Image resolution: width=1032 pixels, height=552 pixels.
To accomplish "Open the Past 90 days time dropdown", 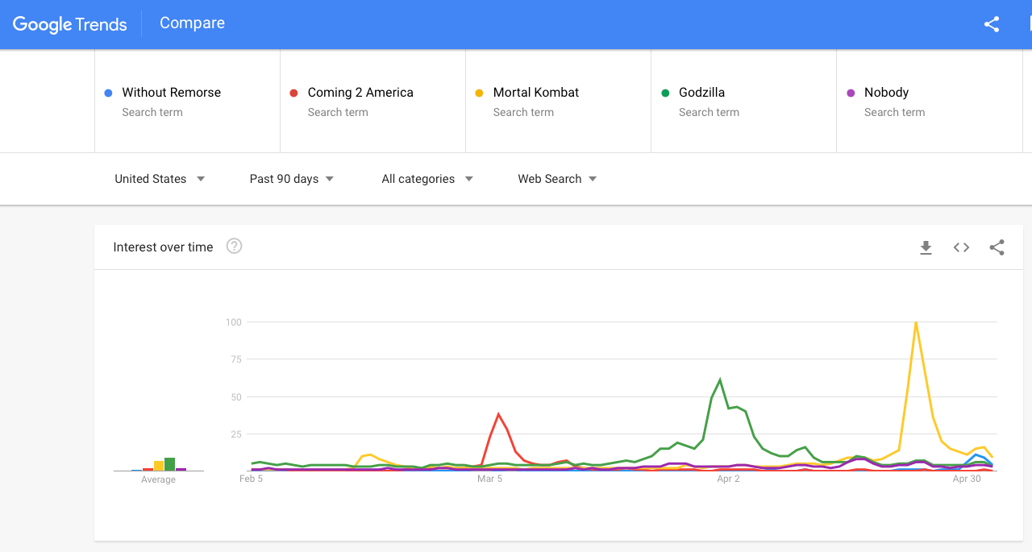I will 292,179.
